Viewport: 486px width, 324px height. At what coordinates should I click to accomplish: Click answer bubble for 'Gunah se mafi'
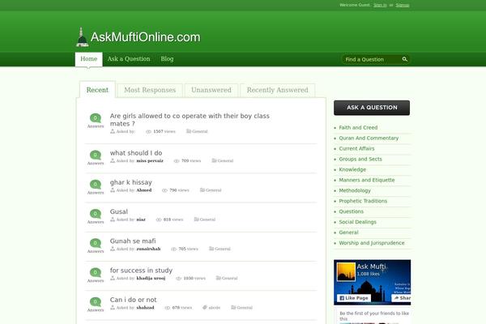96,243
